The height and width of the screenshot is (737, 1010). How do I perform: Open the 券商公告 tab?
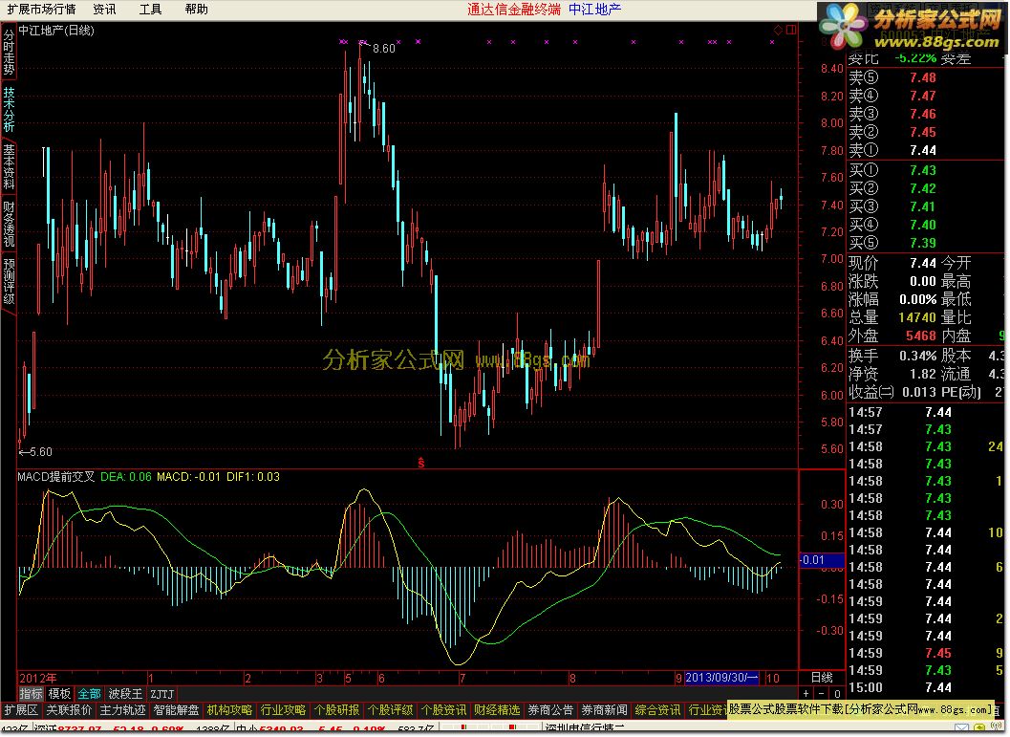click(550, 710)
